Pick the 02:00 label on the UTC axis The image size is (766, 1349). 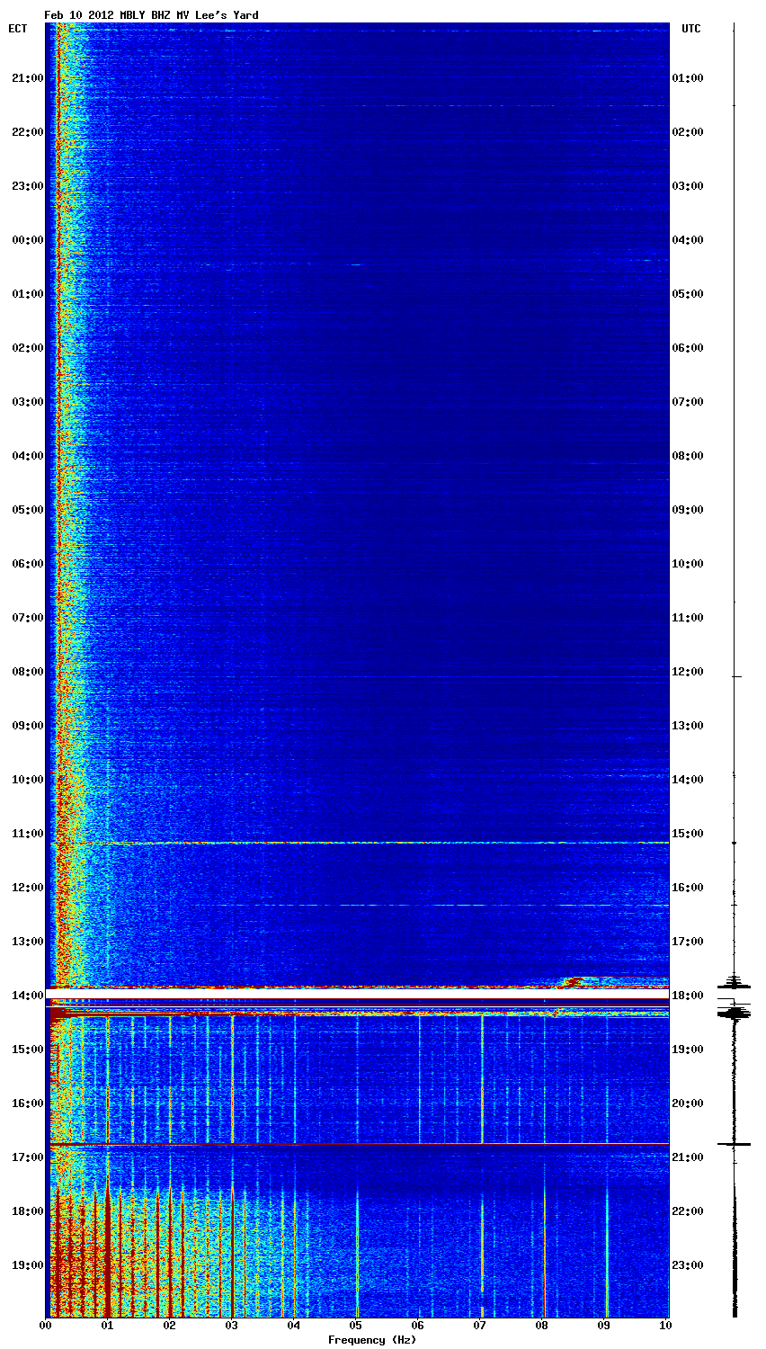688,132
